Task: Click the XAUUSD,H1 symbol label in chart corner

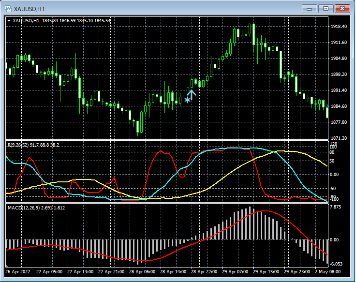Action: [x=26, y=21]
